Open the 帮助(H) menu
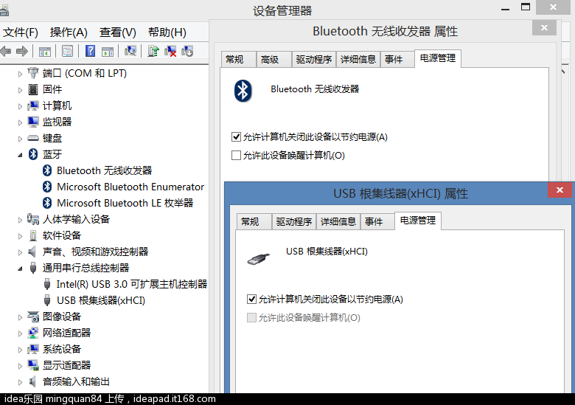 click(x=167, y=32)
